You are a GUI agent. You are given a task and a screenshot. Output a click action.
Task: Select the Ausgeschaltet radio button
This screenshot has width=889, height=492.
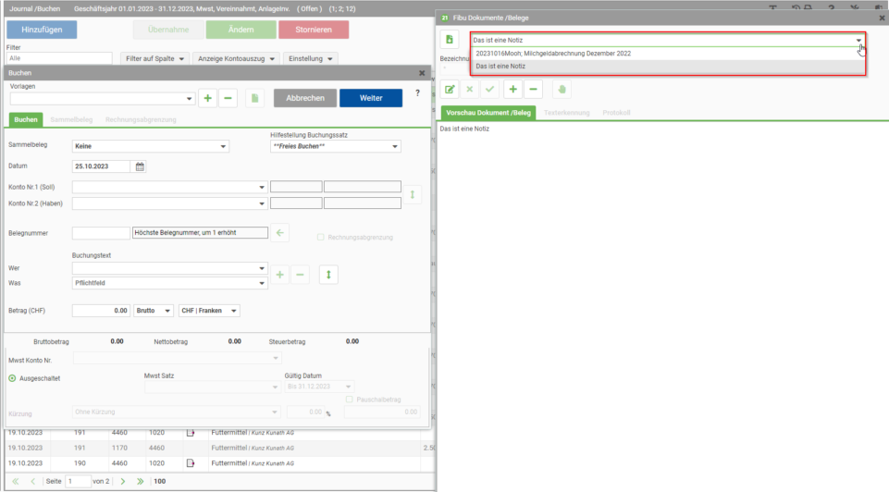tap(12, 378)
